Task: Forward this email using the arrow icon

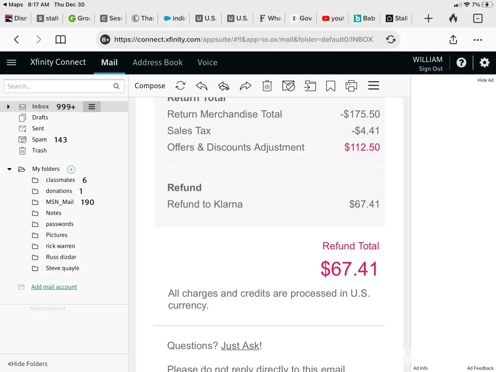Action: 246,86
